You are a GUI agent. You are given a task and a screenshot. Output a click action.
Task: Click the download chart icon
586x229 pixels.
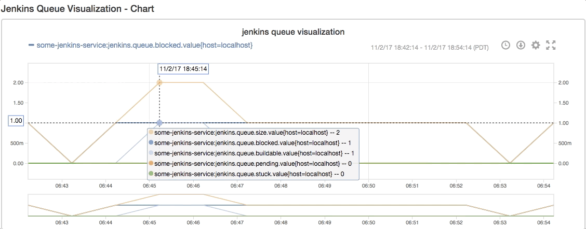click(x=521, y=46)
